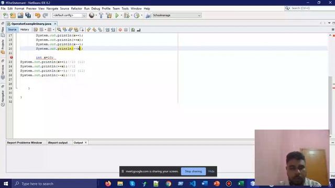
Task: Close the OperatorExampleUnary.java tab
Action: click(55, 23)
